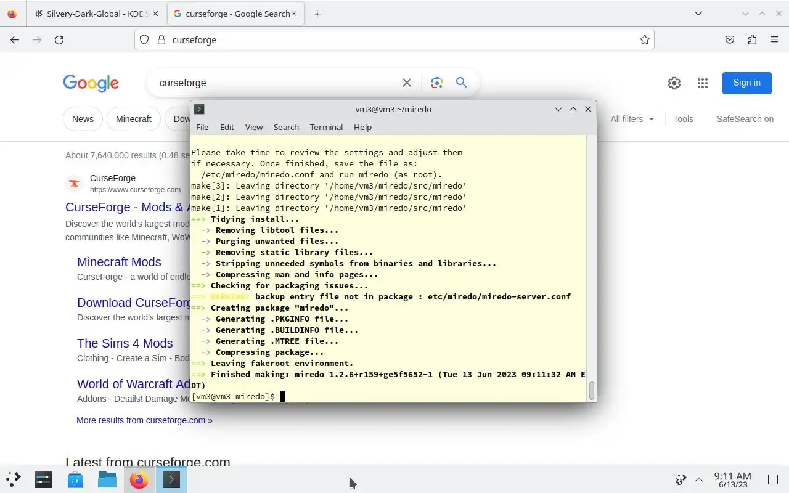Image resolution: width=789 pixels, height=493 pixels.
Task: Click the updates tray icon
Action: (681, 479)
